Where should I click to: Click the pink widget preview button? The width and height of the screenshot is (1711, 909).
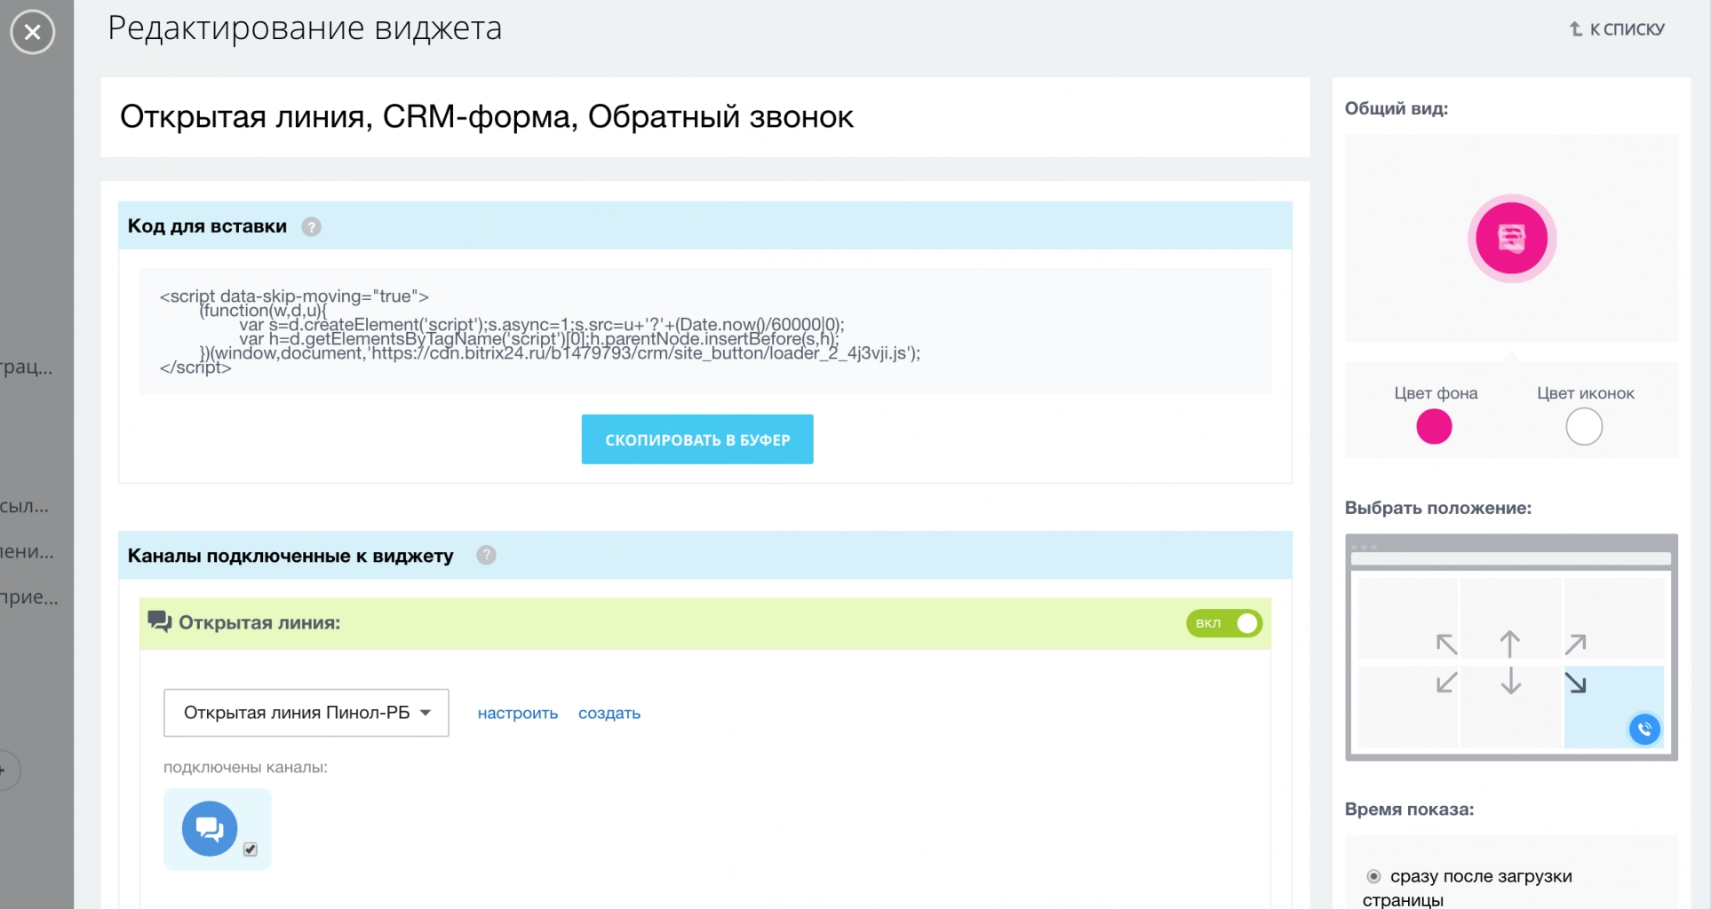1511,238
